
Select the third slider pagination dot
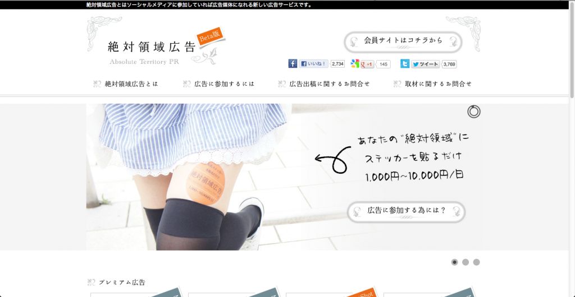coord(476,262)
